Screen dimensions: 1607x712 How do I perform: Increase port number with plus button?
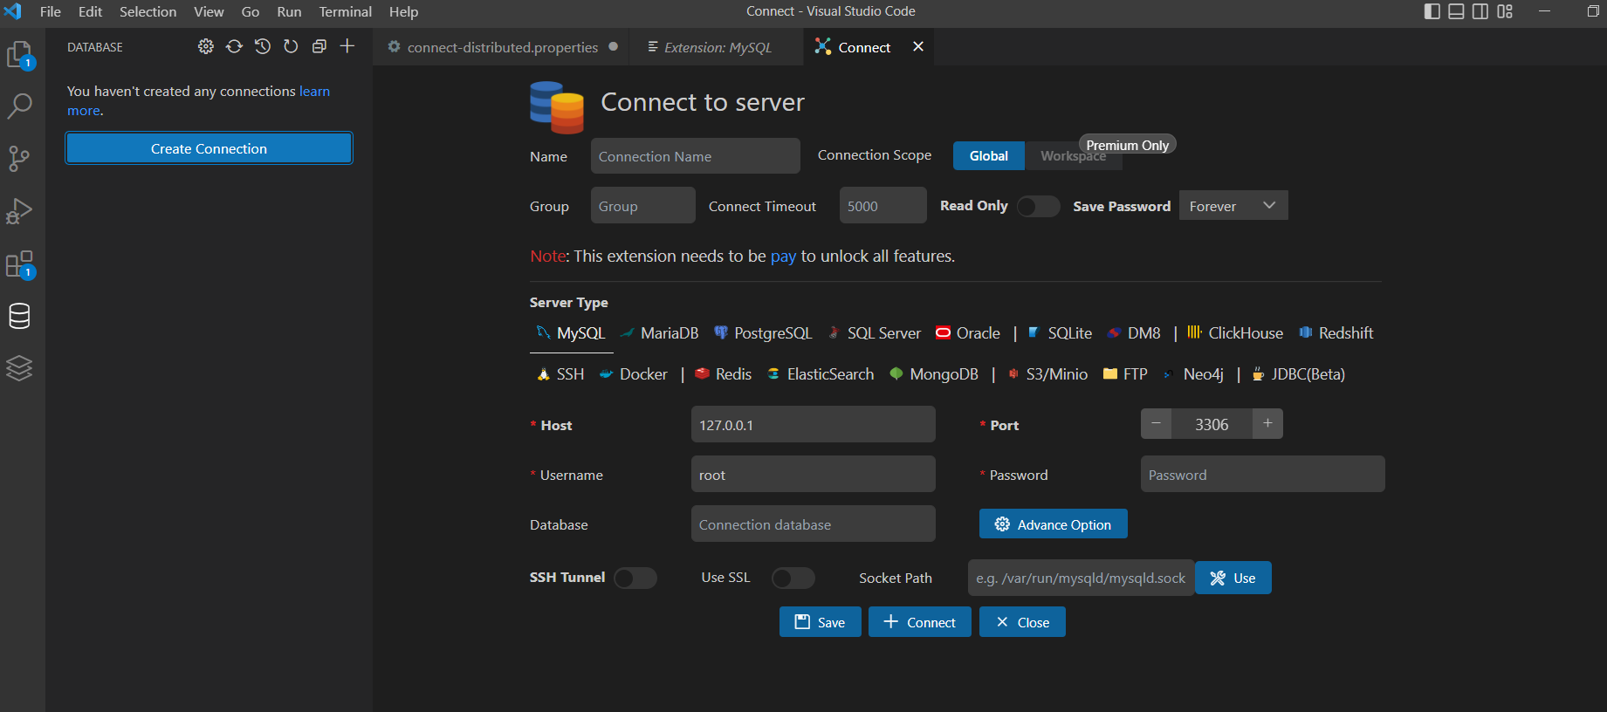(1267, 424)
